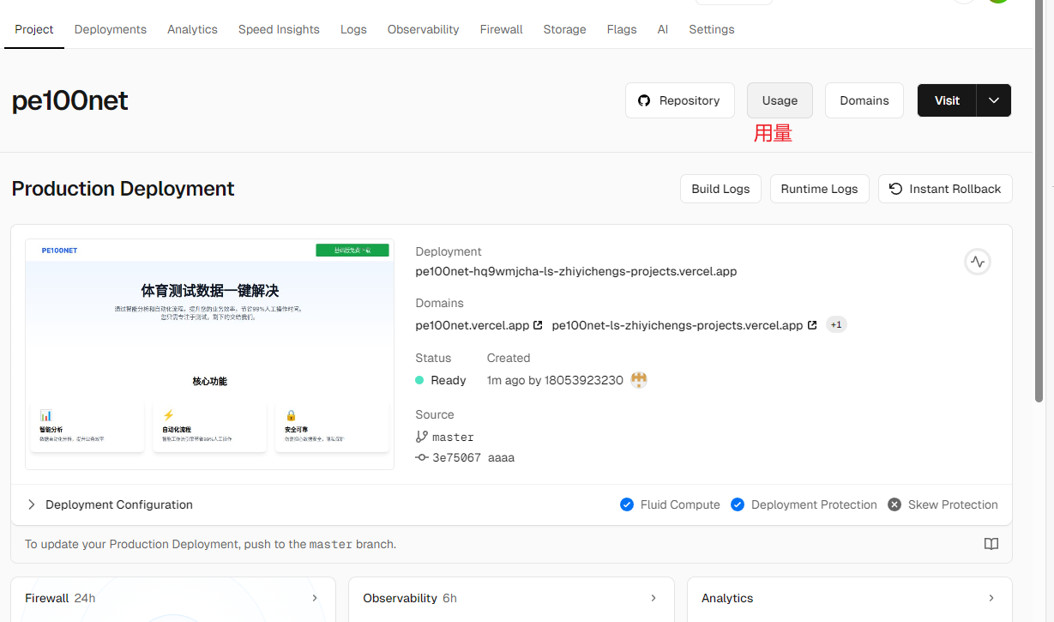Screen dimensions: 1054x622
Task: View the Runtime Logs
Action: pos(819,189)
